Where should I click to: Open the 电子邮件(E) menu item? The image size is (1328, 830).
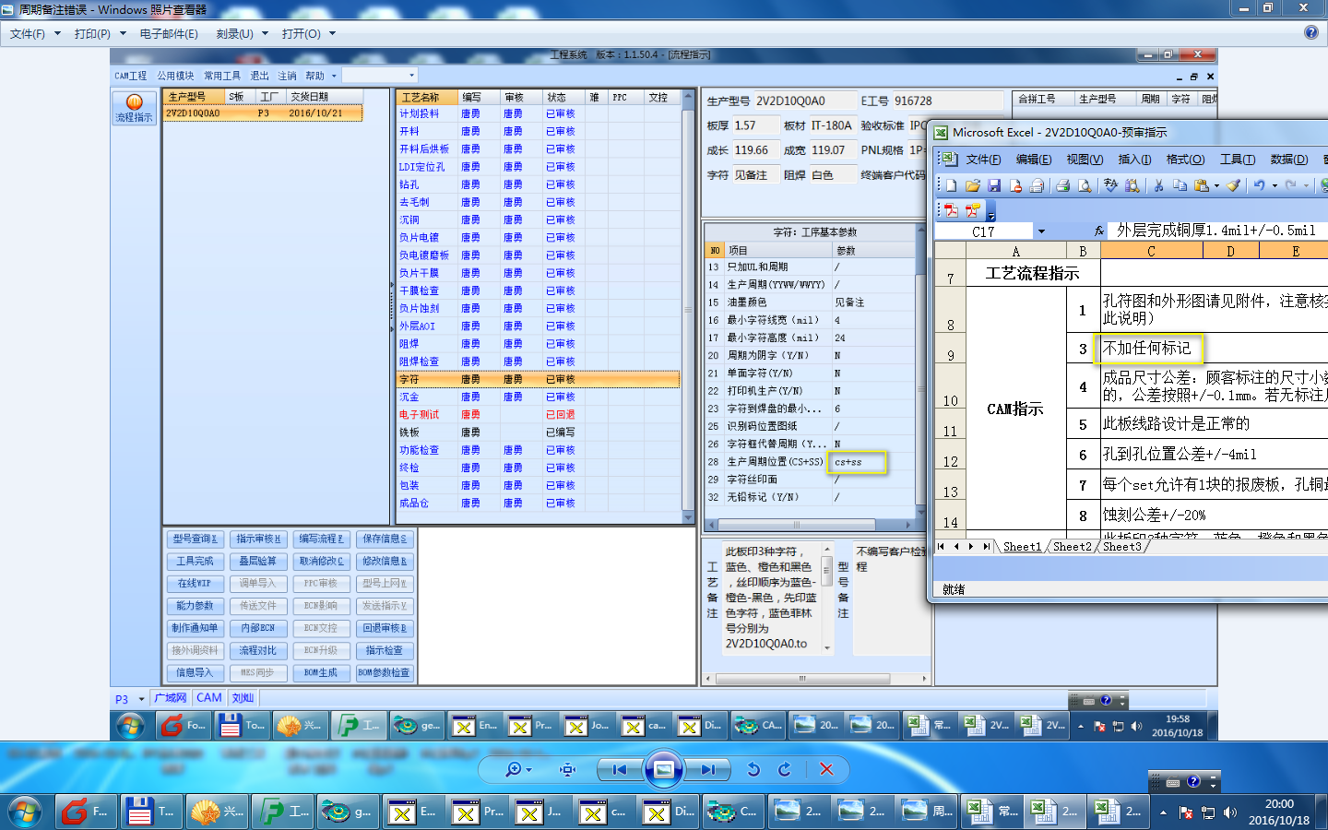(x=169, y=33)
